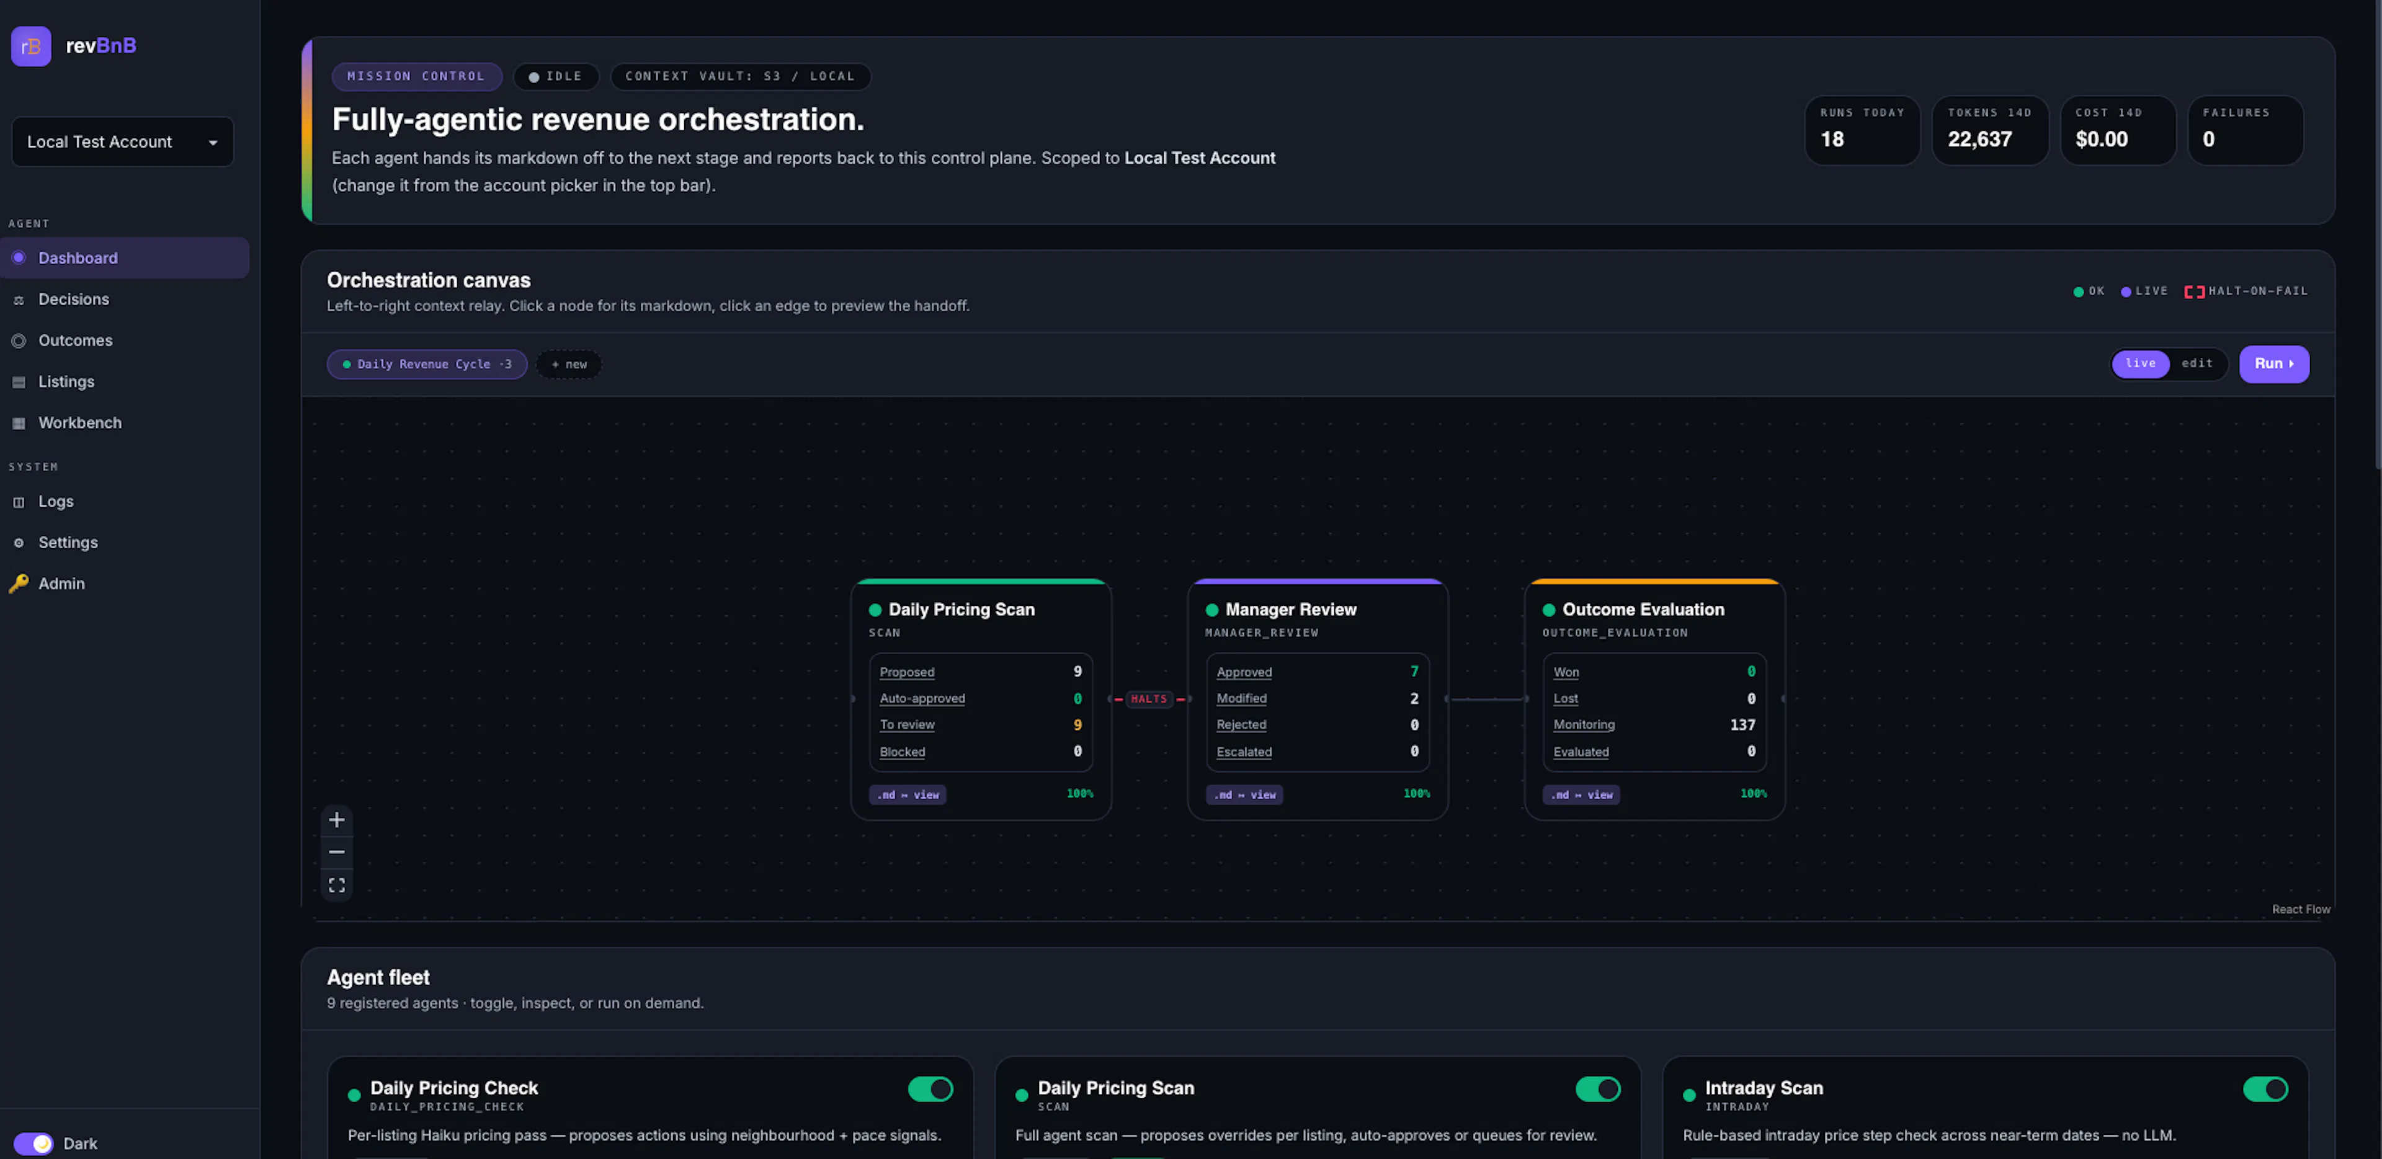This screenshot has height=1159, width=2382.
Task: Fit canvas view with the fit-view icon
Action: pos(337,886)
